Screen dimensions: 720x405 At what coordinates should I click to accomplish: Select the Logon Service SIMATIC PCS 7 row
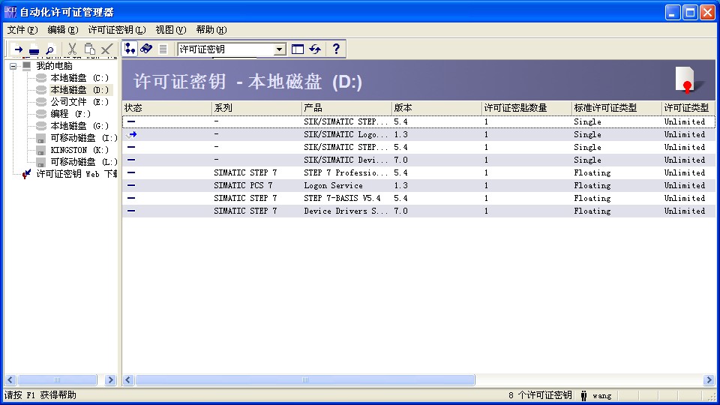point(333,185)
